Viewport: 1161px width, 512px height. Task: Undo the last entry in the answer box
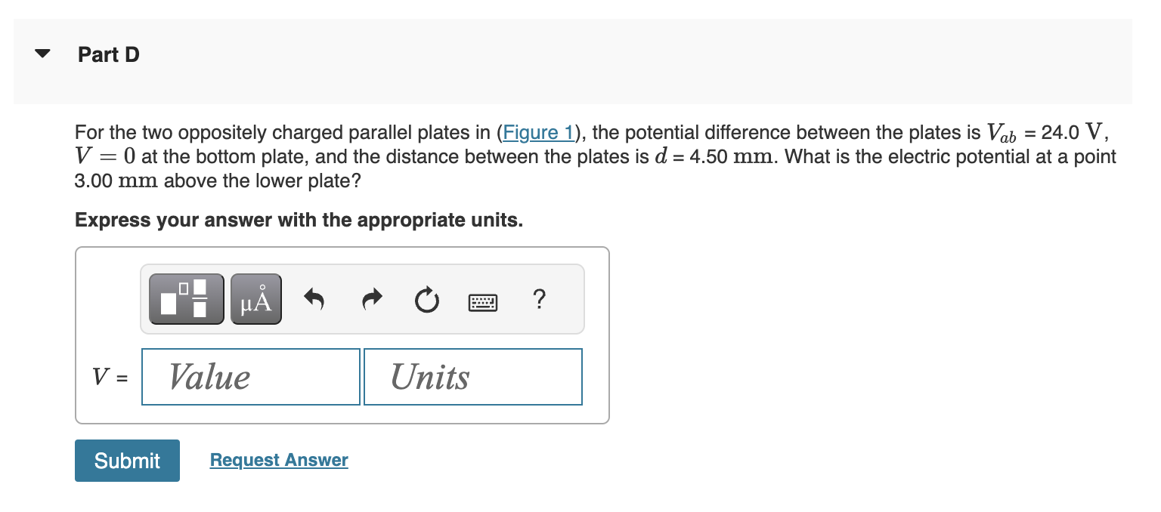[314, 298]
